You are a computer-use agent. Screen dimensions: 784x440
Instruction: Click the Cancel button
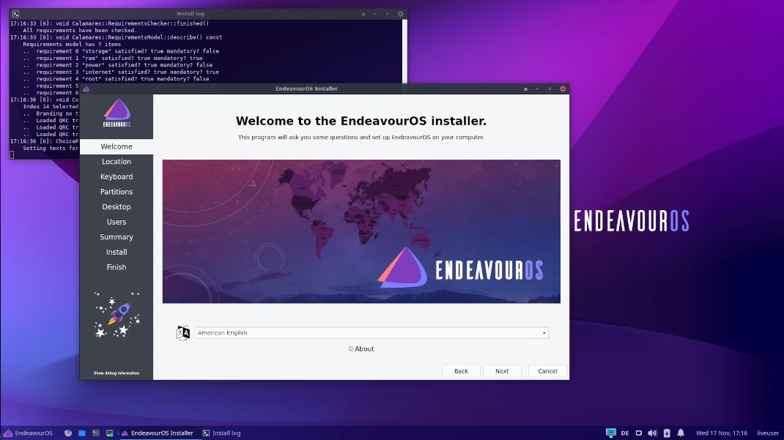click(547, 371)
